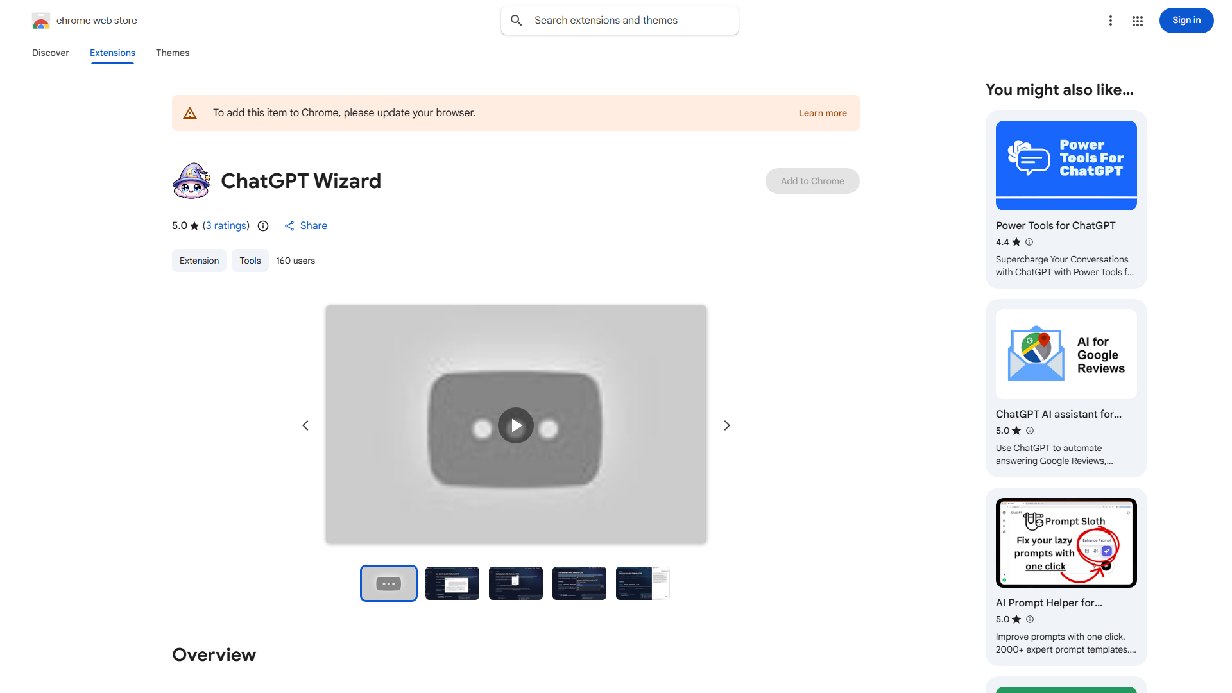Click the Chrome Web Store logo icon
1232x693 pixels.
tap(41, 21)
